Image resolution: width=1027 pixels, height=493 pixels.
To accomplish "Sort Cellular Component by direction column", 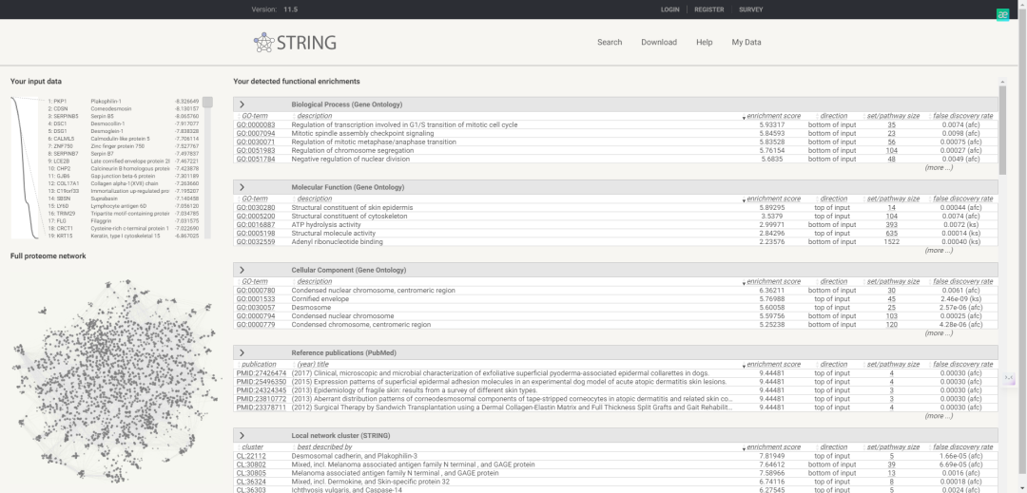I will [832, 282].
